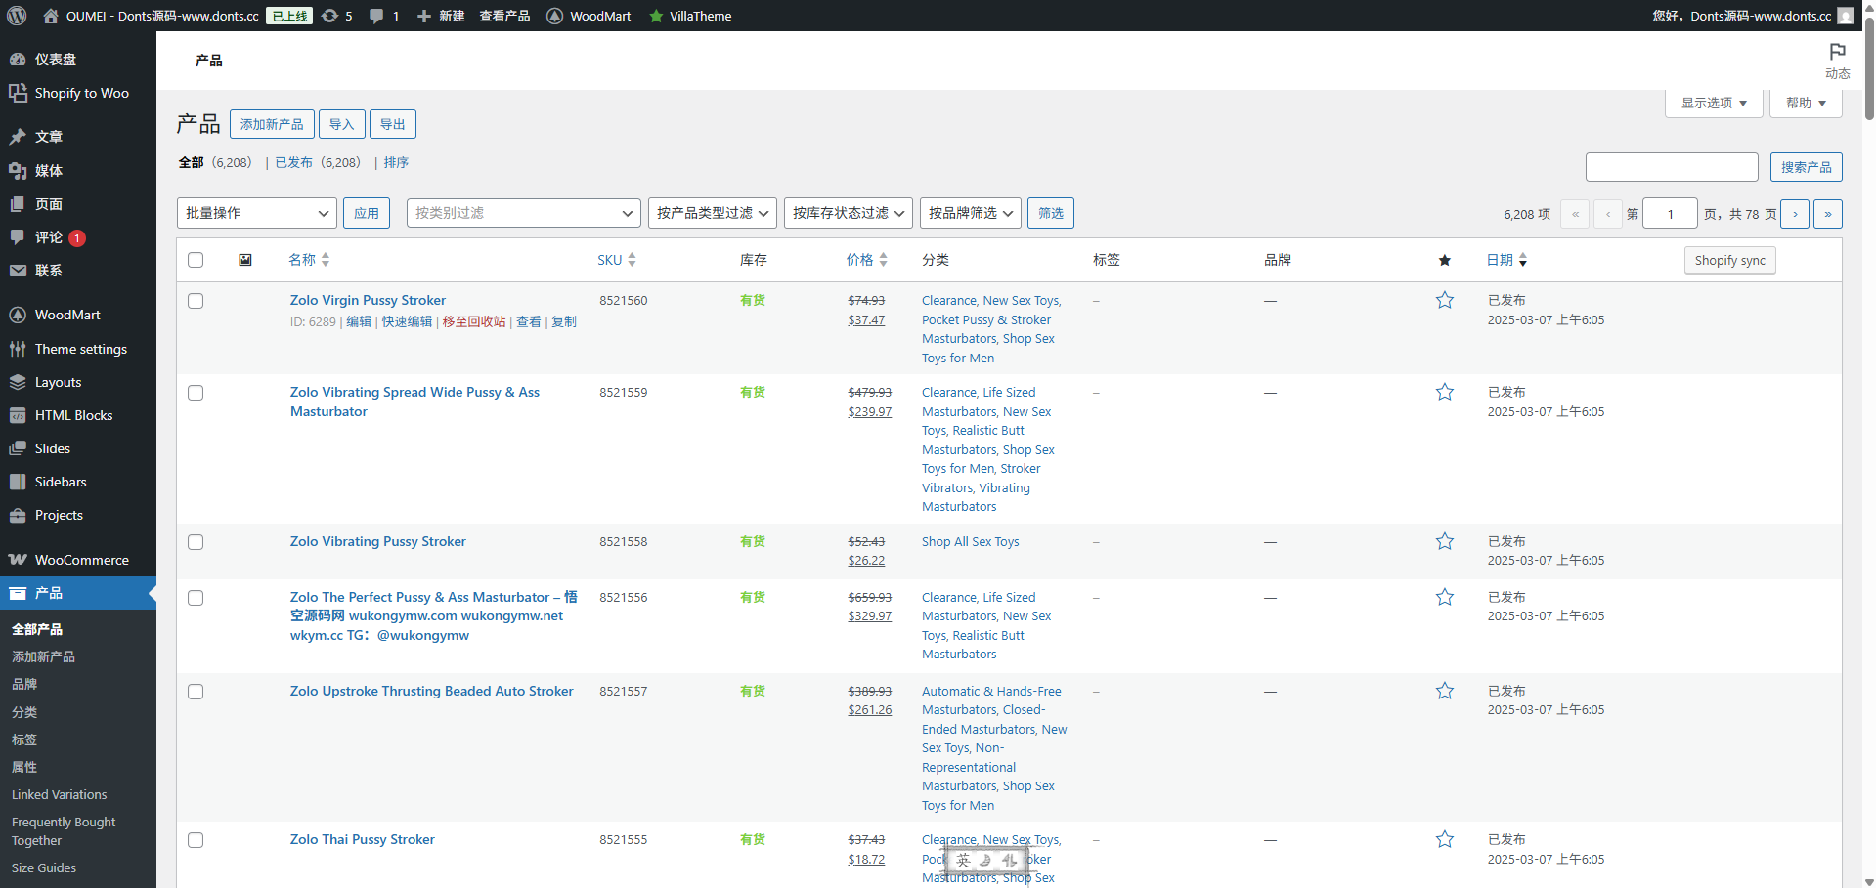The height and width of the screenshot is (888, 1876).
Task: Open brand filter dropdown
Action: point(971,213)
